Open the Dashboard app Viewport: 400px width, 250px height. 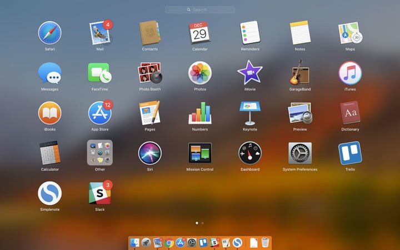250,153
